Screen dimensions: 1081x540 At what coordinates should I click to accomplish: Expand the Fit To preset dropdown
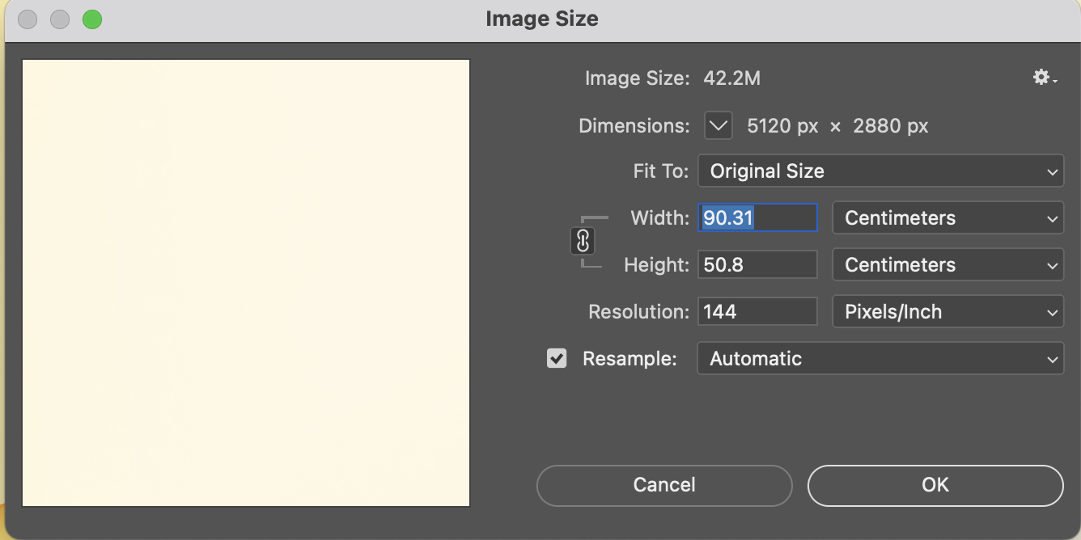pos(880,171)
